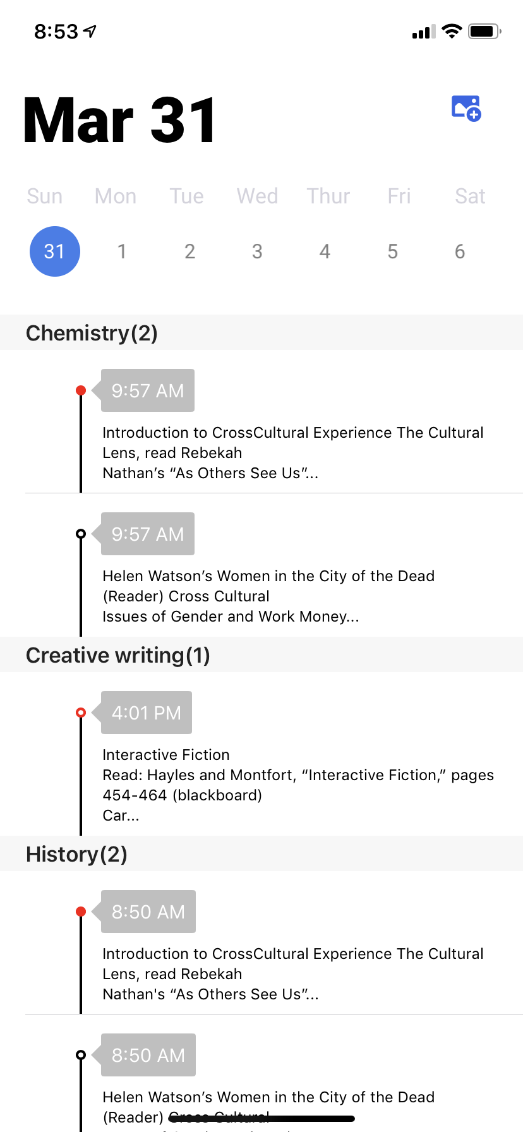The height and width of the screenshot is (1132, 523).
Task: Toggle red dot on first History task
Action: (x=81, y=912)
